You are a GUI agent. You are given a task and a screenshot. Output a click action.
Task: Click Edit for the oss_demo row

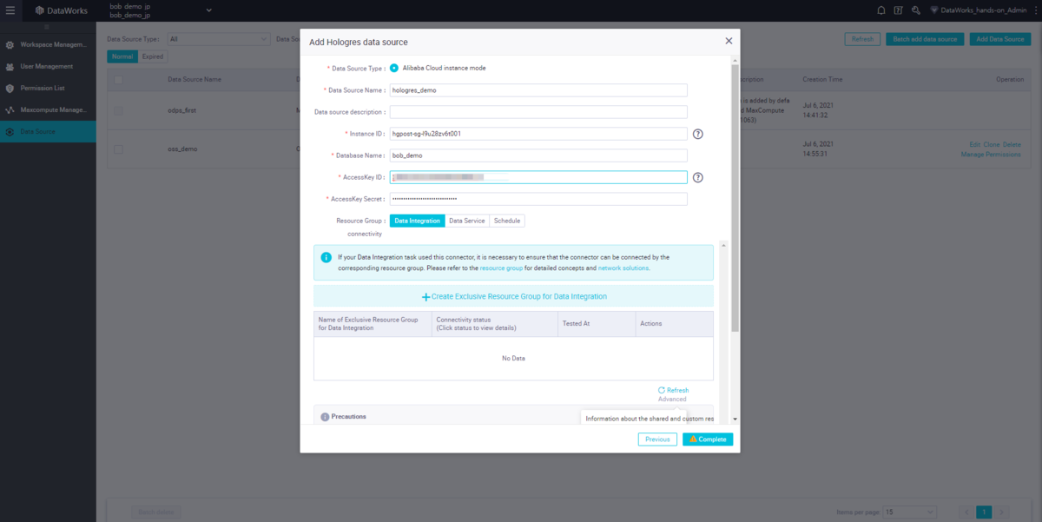(974, 144)
